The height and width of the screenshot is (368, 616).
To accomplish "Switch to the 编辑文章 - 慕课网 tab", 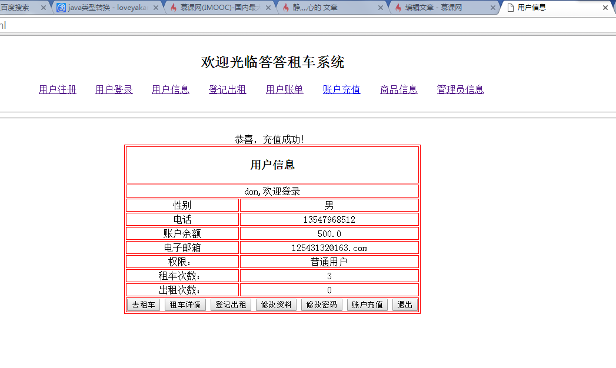I will tap(445, 8).
